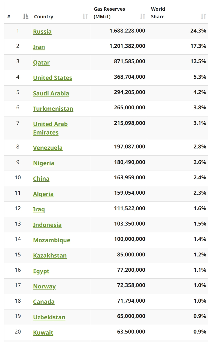
Task: Open the Russia country link
Action: point(42,31)
